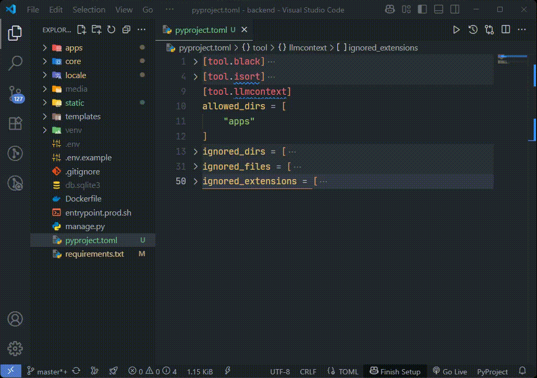Viewport: 537px width, 378px height.
Task: Toggle the primary side bar visibility
Action: click(x=422, y=9)
